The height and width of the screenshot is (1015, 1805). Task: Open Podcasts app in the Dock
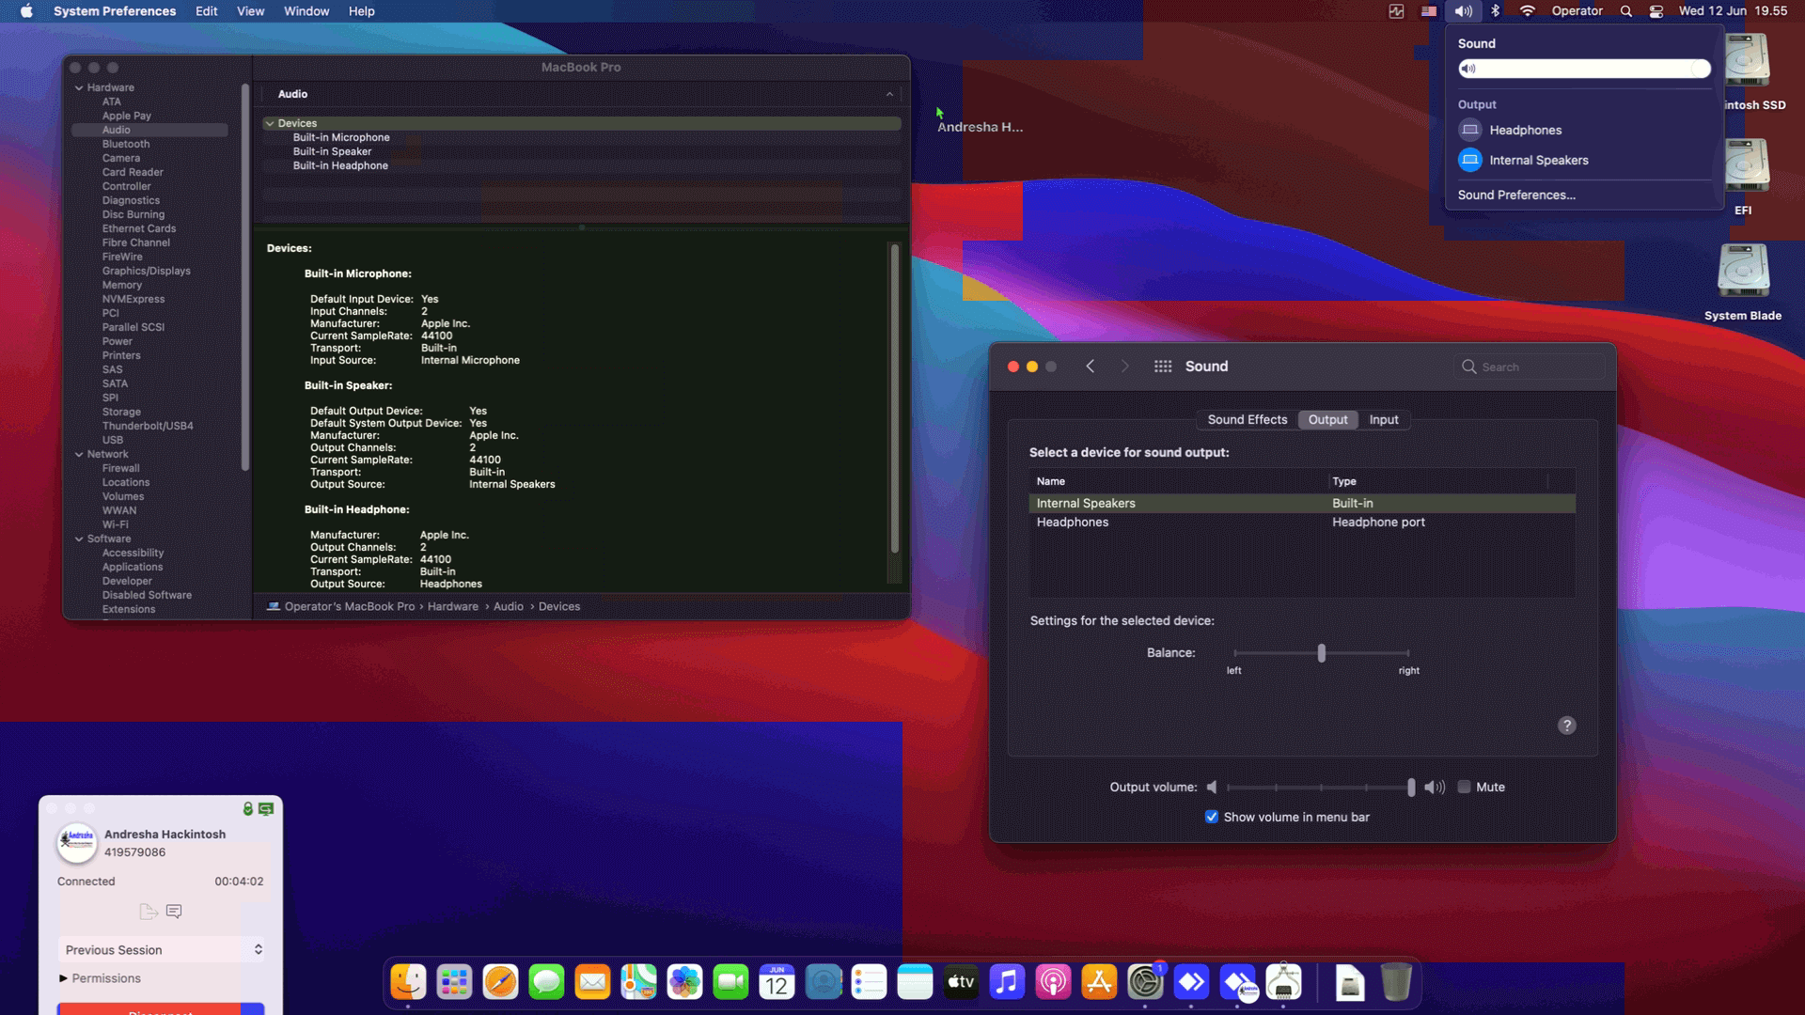coord(1053,982)
